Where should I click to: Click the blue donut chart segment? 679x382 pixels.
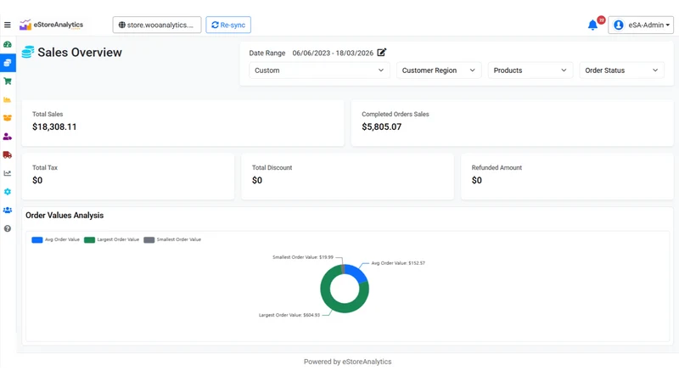coord(357,273)
